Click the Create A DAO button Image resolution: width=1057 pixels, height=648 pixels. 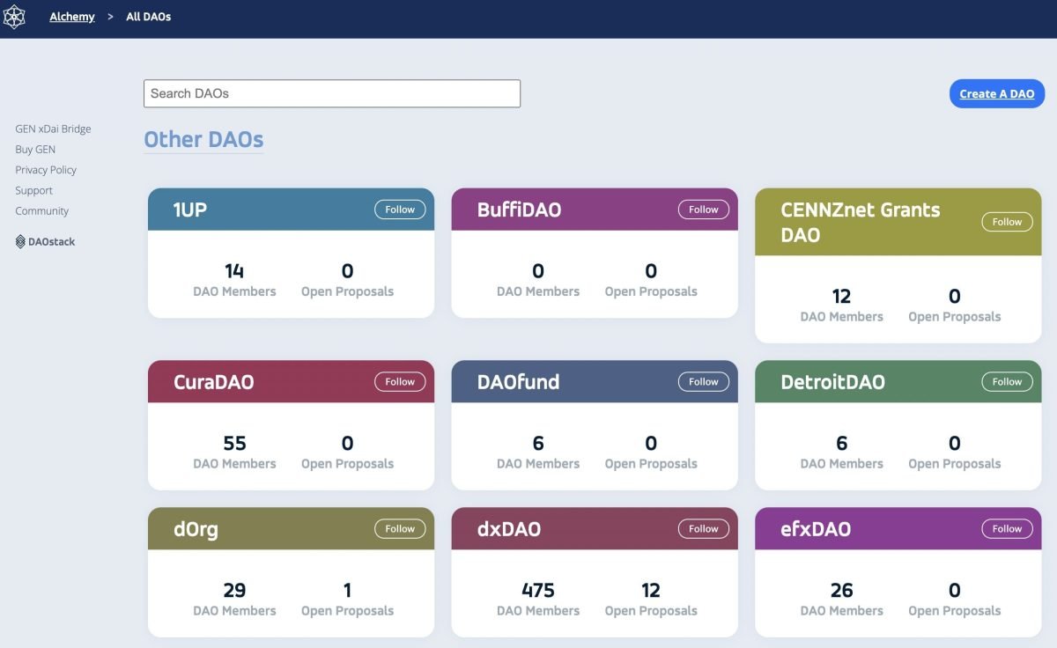click(x=997, y=94)
